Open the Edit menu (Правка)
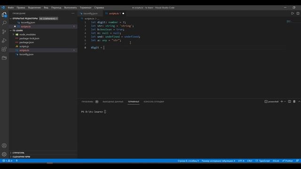Screen dimensions: 301x169 (21, 8)
